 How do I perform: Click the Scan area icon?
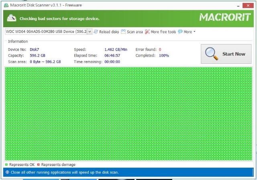coord(123,31)
